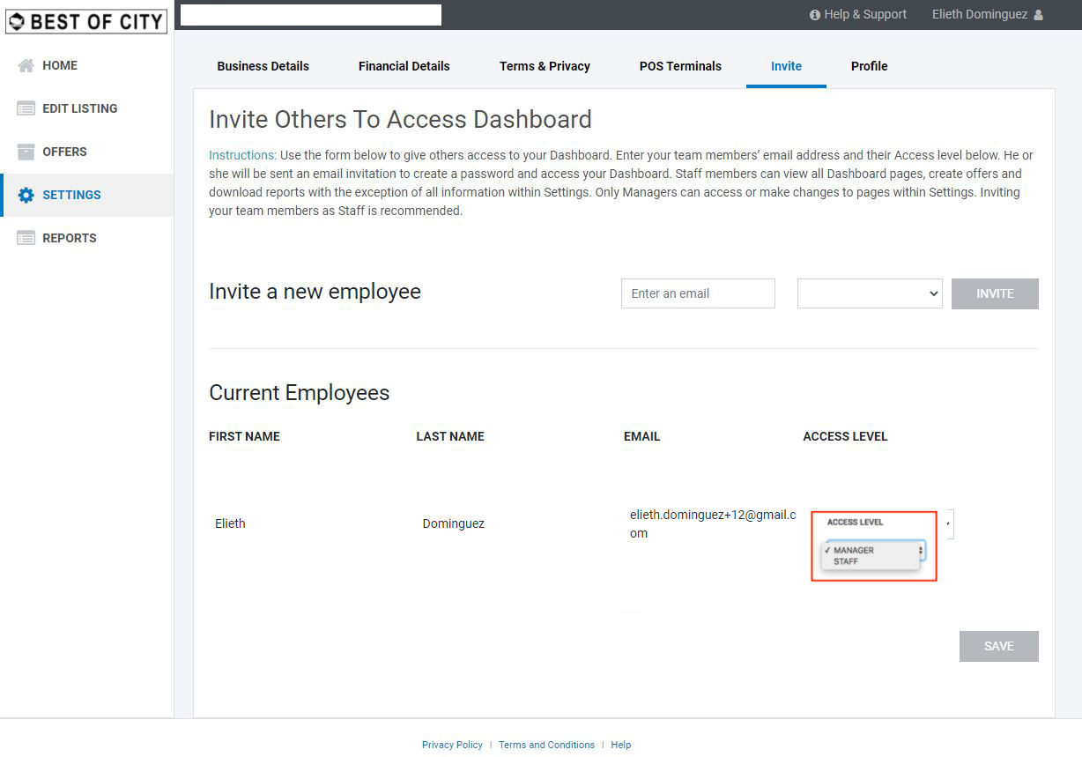Select the EDIT LISTING sidebar icon
Image resolution: width=1082 pixels, height=757 pixels.
pos(25,108)
